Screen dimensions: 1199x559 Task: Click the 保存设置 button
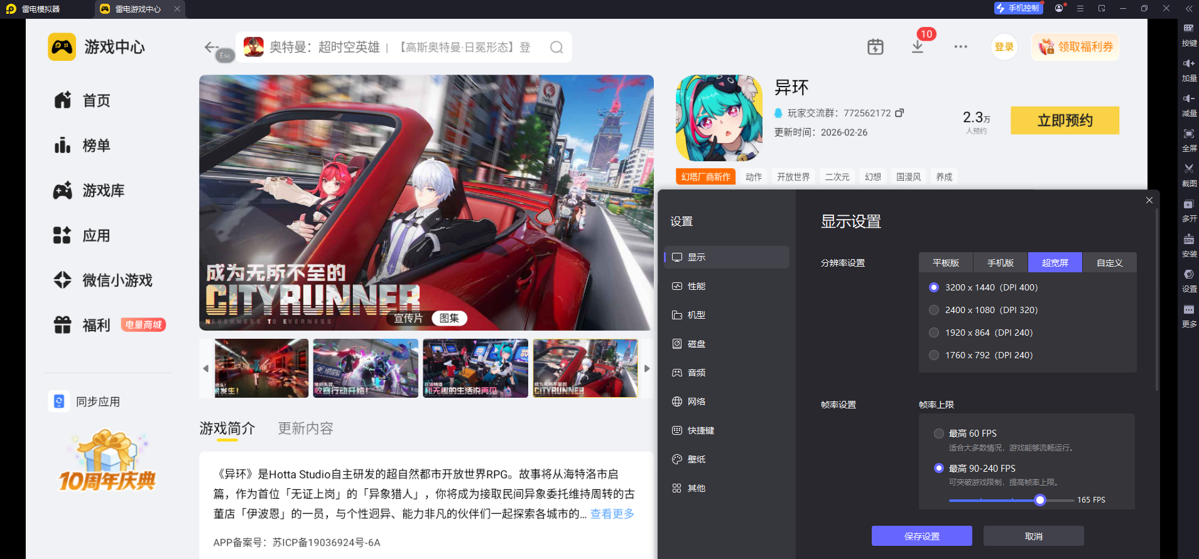tap(921, 536)
